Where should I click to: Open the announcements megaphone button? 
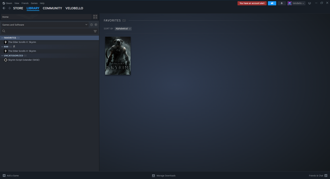click(272, 3)
